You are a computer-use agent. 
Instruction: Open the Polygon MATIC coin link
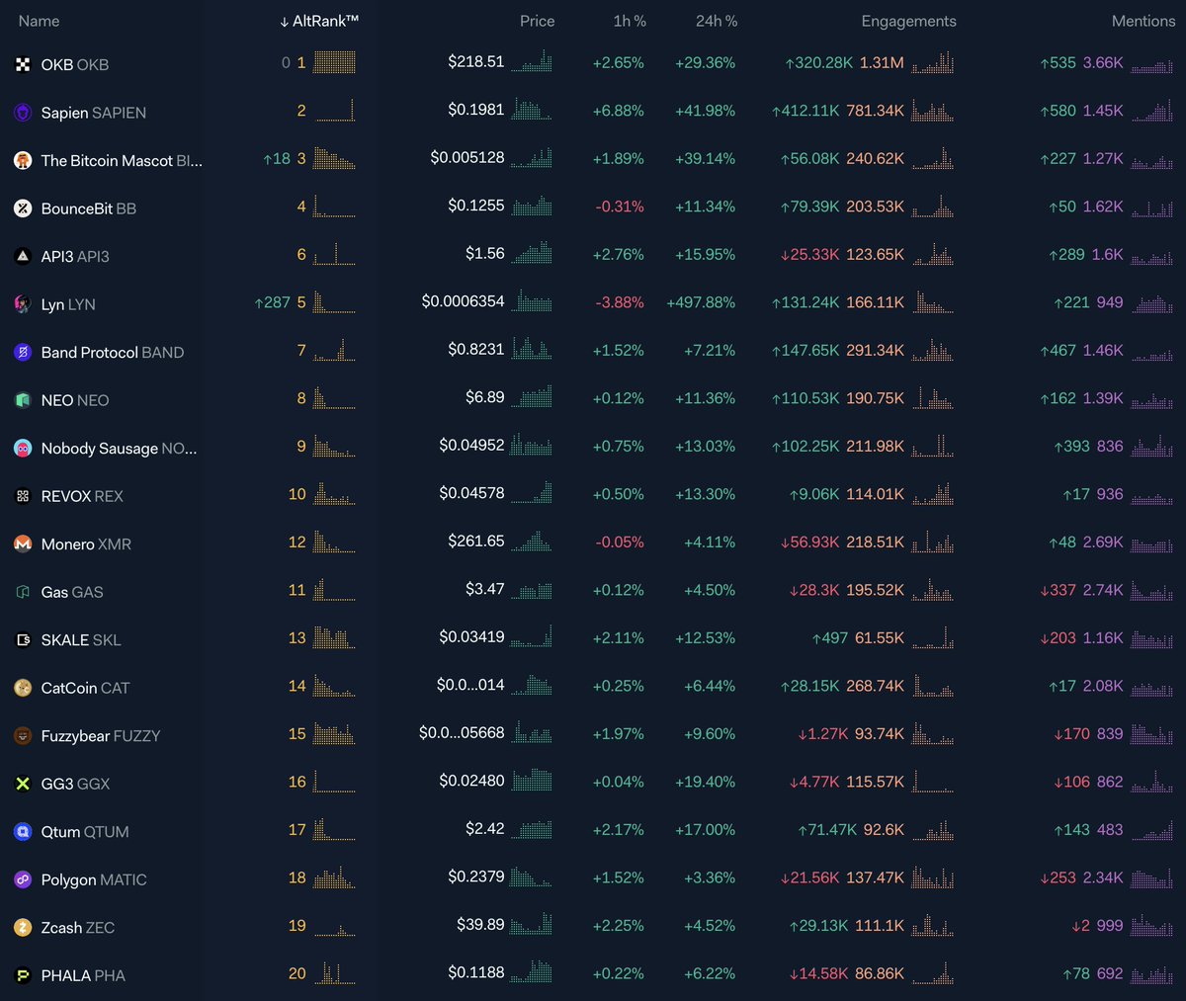point(94,879)
